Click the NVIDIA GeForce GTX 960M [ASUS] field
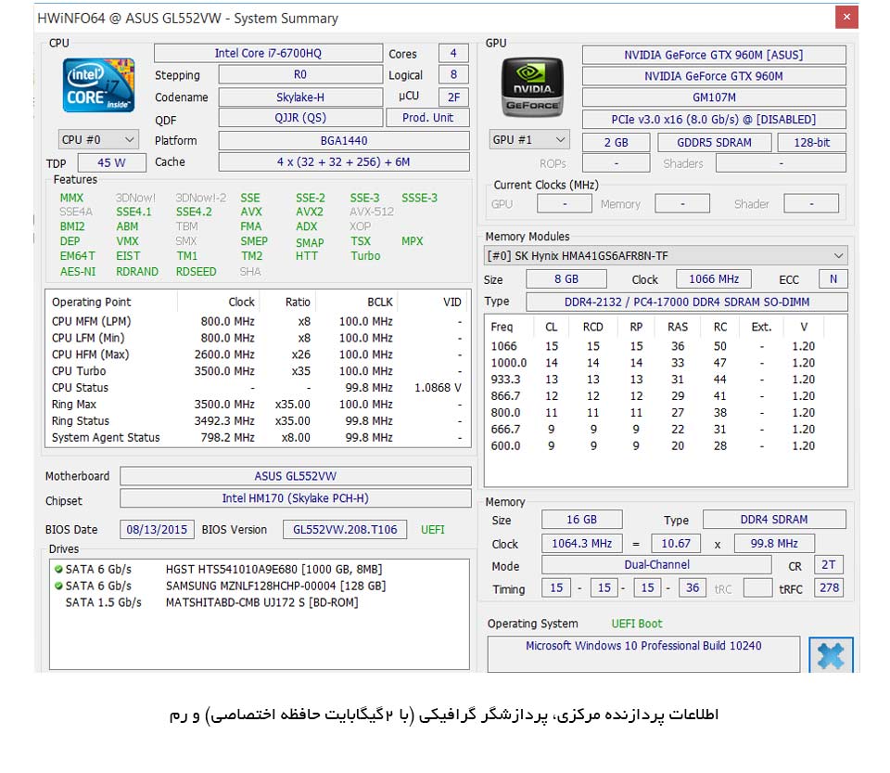Screen dimensions: 890x773 point(714,55)
